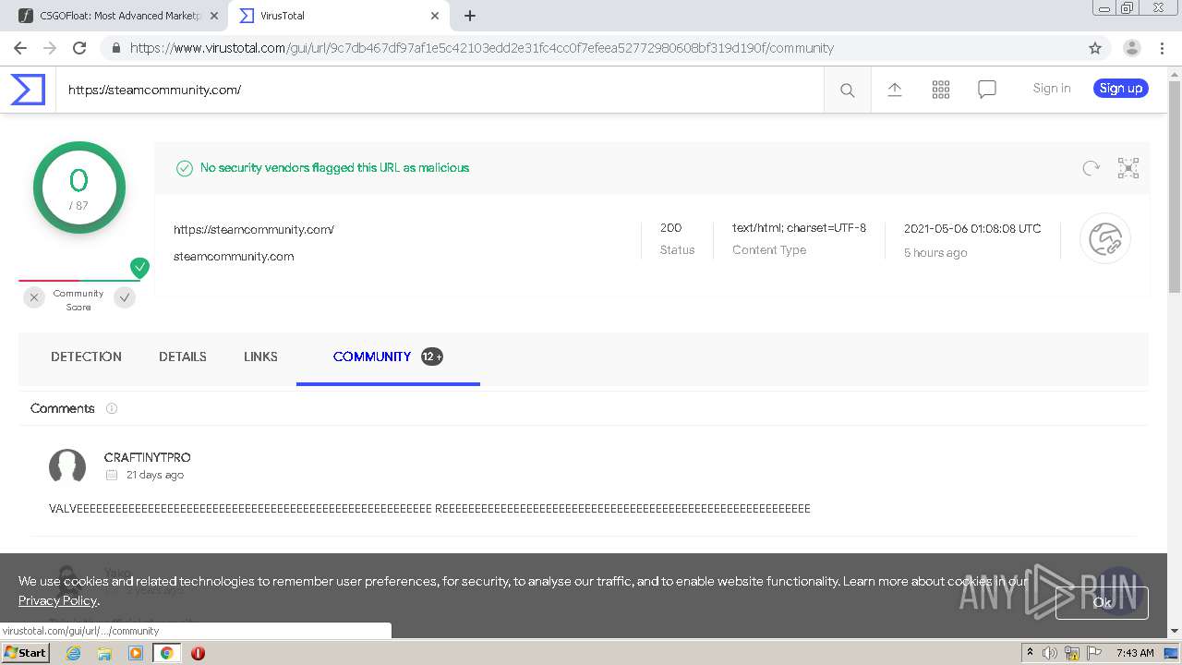The height and width of the screenshot is (665, 1182).
Task: Click the 2021-05-06 01:08:08 UTC timestamp
Action: coord(972,228)
